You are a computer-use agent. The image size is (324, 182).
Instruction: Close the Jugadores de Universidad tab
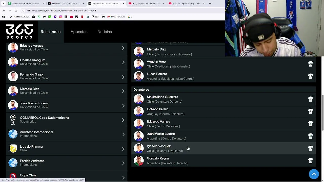tap(123, 3)
